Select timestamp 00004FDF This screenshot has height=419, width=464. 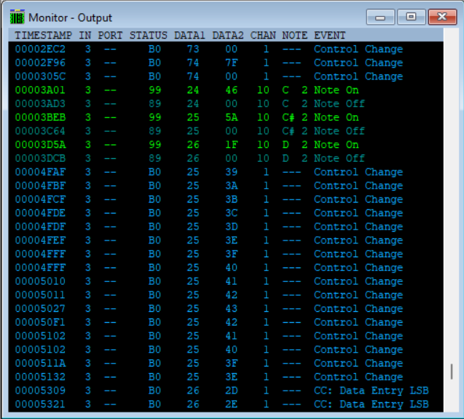coord(40,227)
